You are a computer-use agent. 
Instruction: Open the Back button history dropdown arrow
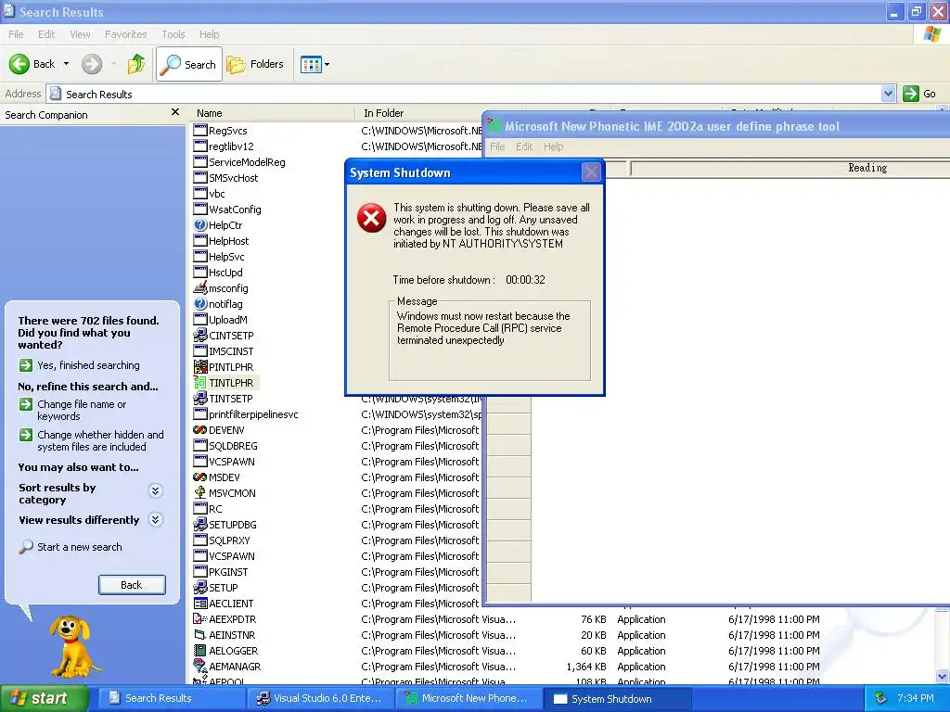[x=66, y=64]
